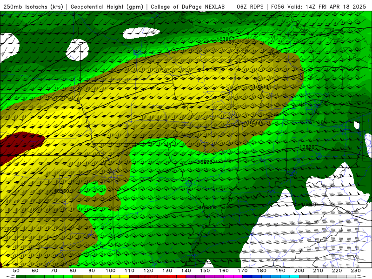Click the 60 label on the color scale
The width and height of the screenshot is (372, 279).
tap(35, 271)
